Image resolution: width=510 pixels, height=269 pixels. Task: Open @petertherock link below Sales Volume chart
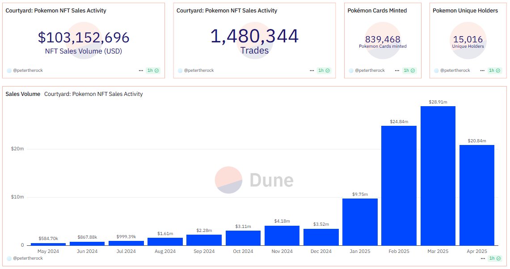coord(28,258)
